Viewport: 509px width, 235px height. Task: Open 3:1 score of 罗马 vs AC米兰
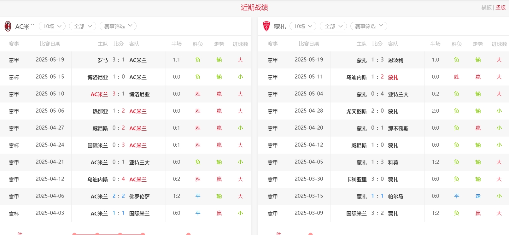[x=119, y=60]
